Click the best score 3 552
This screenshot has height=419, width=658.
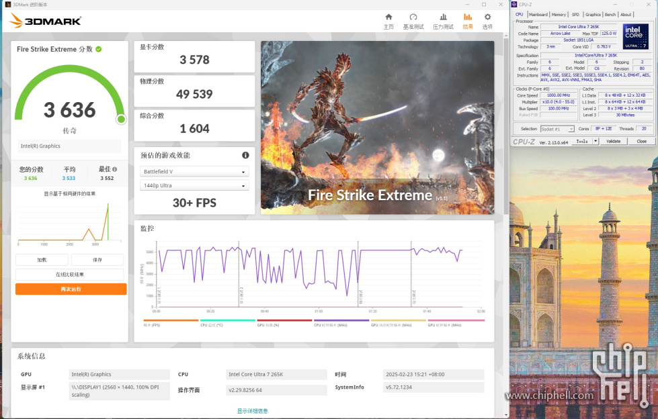107,178
